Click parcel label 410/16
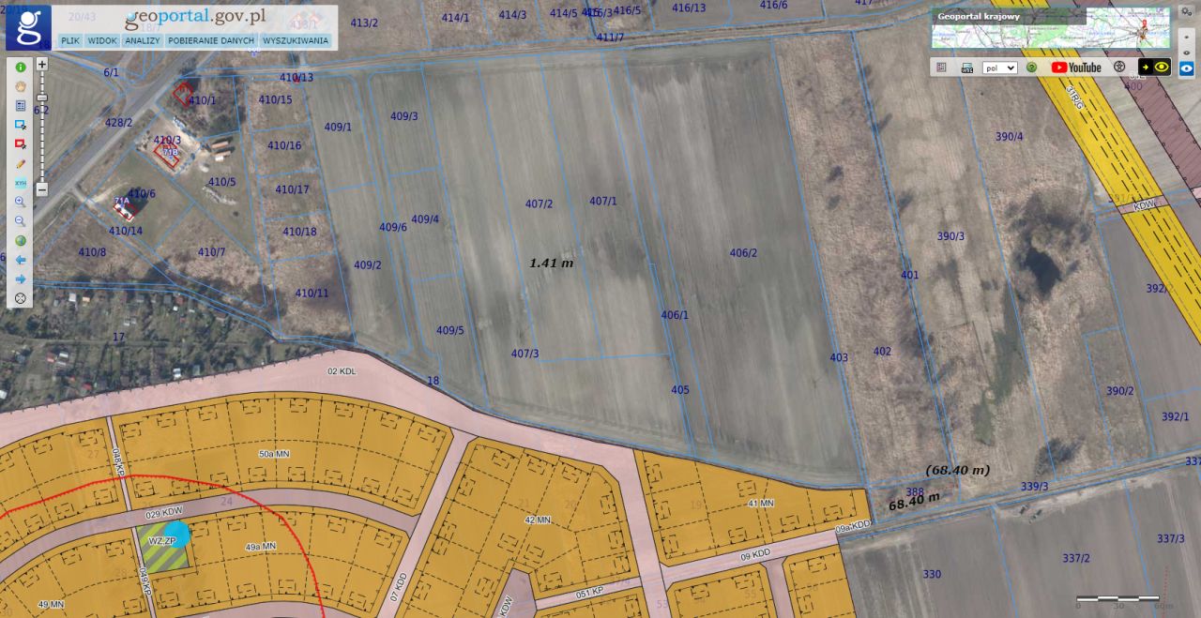Image resolution: width=1201 pixels, height=618 pixels. coord(283,145)
